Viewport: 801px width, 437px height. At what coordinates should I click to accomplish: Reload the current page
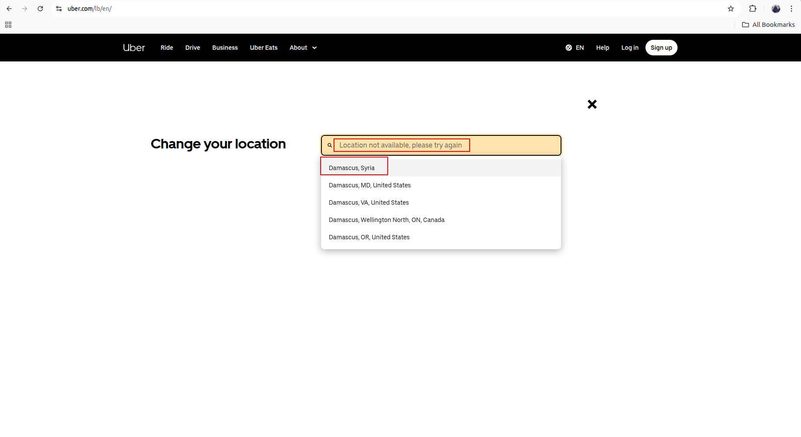[x=40, y=9]
